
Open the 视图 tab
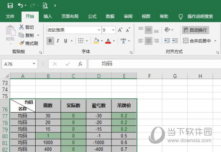click(146, 16)
